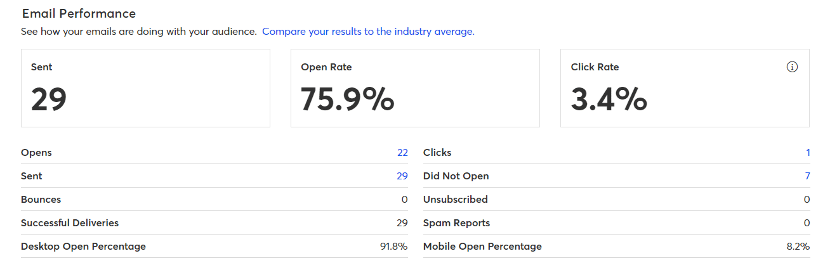Click the Opens row label
This screenshot has height=270, width=837.
tap(36, 153)
